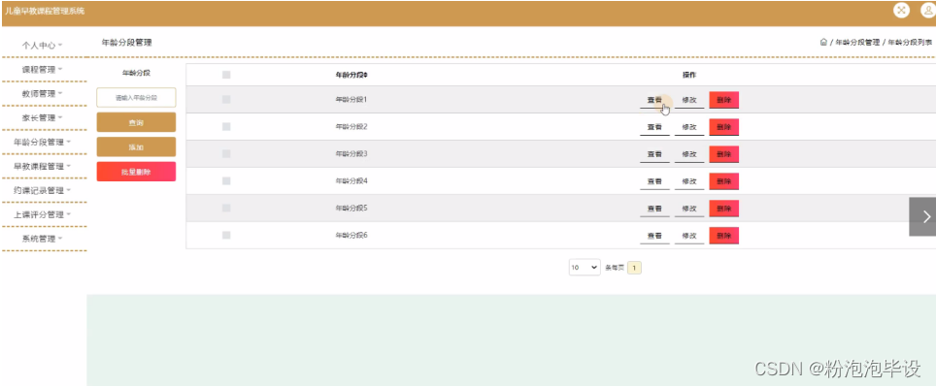
Task: Edit 年龄分段5 with 修改 button
Action: pyautogui.click(x=689, y=209)
